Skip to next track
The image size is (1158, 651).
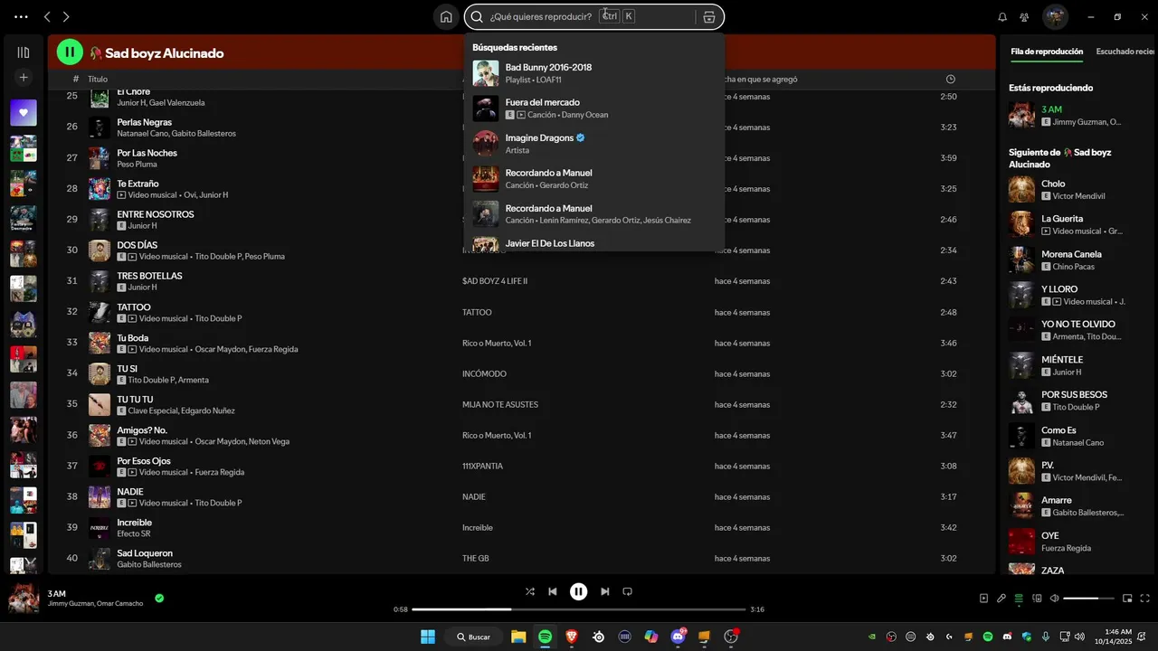point(604,591)
